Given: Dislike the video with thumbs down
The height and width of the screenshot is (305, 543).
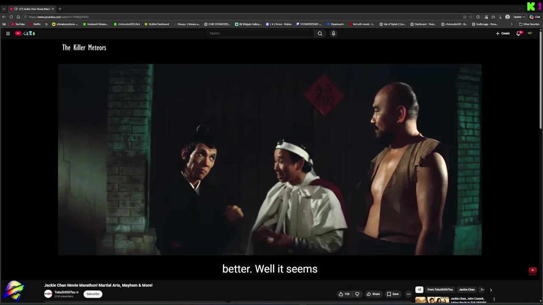Looking at the screenshot, I should coord(357,294).
